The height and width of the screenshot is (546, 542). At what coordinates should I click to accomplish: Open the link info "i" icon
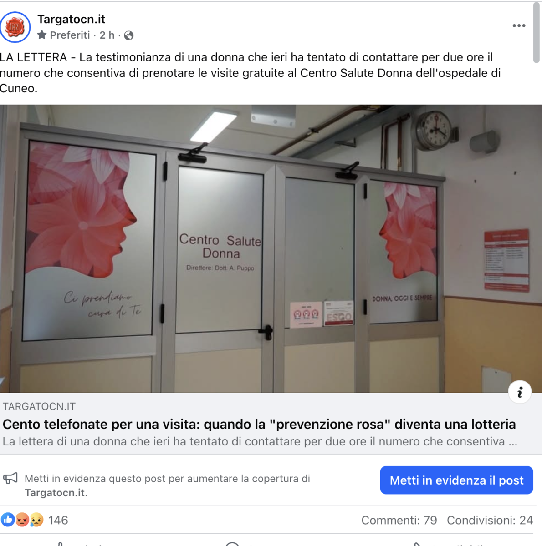pyautogui.click(x=520, y=392)
